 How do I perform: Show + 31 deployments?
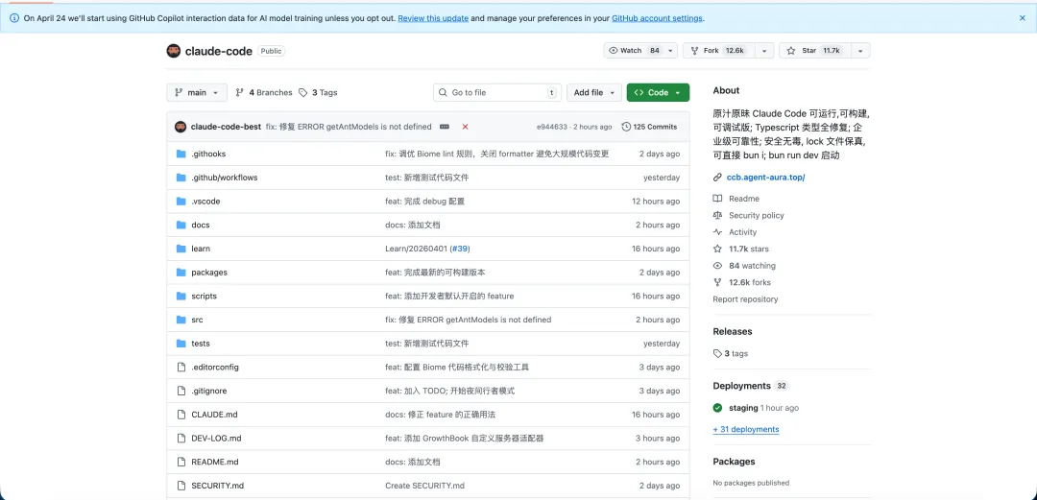[746, 429]
